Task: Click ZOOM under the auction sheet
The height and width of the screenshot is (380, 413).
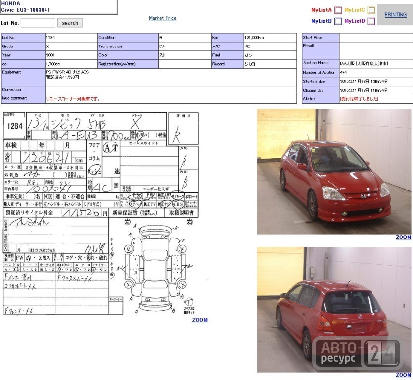Action: (200, 320)
